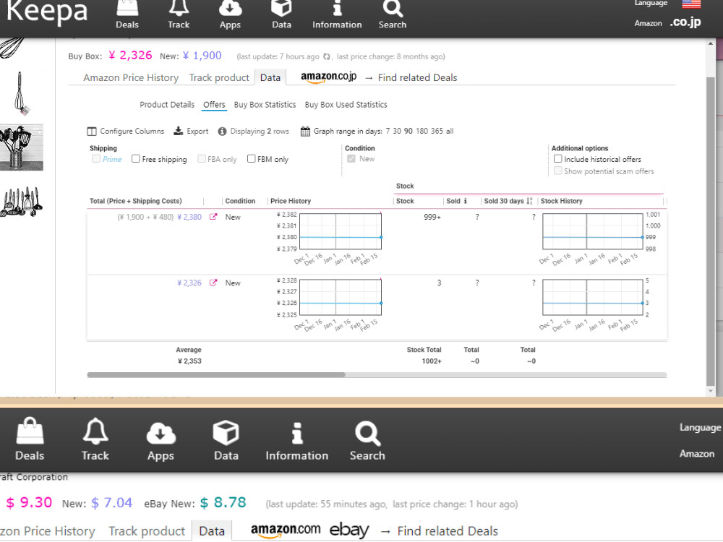The height and width of the screenshot is (542, 723).
Task: Open Search magnifier in top Keepa navbar
Action: (x=393, y=15)
